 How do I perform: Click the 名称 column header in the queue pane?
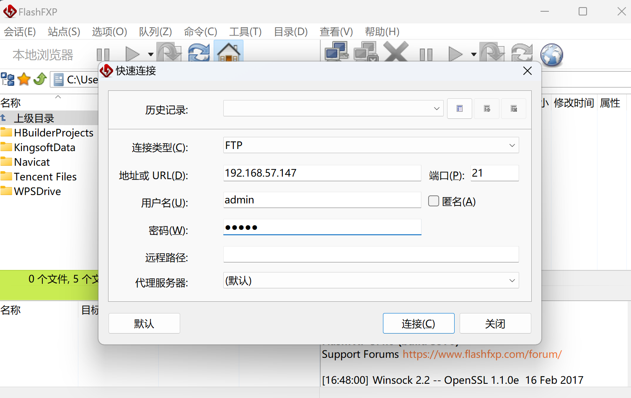[x=10, y=310]
